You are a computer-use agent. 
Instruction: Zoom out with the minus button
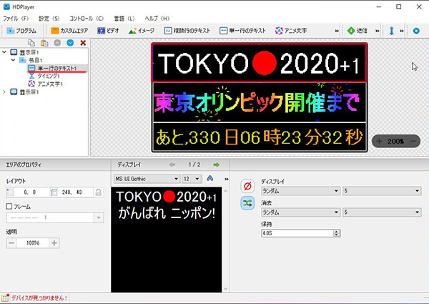pyautogui.click(x=413, y=141)
